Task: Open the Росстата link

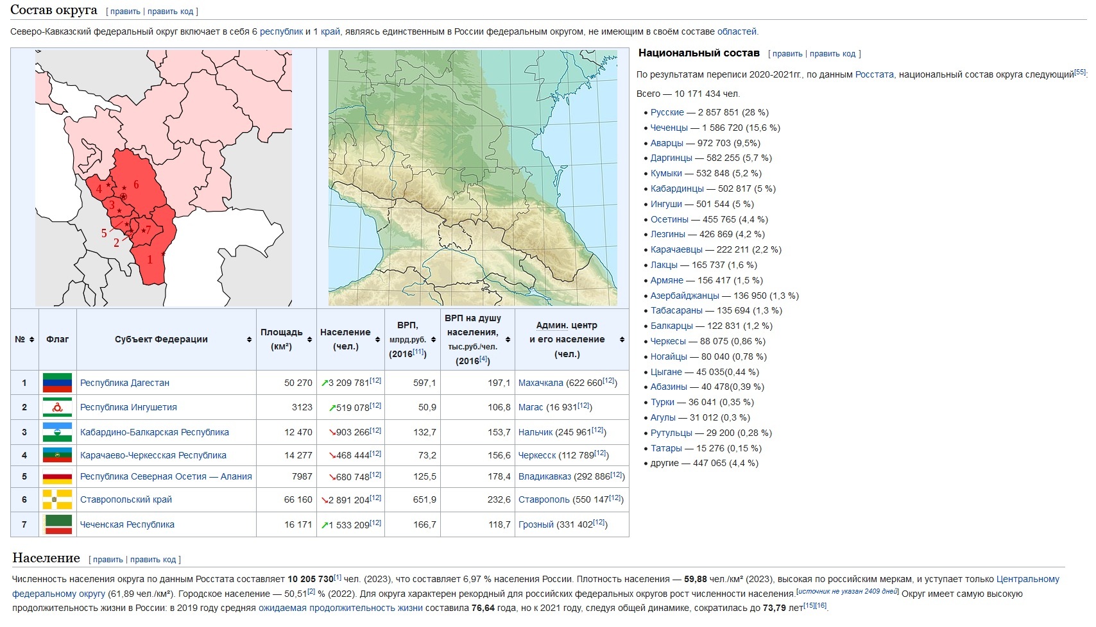Action: [x=874, y=74]
